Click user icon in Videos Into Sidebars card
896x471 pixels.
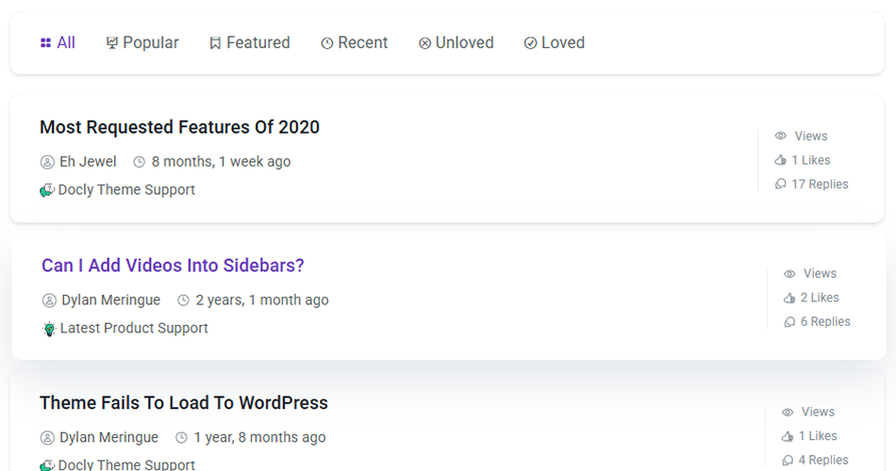[x=49, y=300]
